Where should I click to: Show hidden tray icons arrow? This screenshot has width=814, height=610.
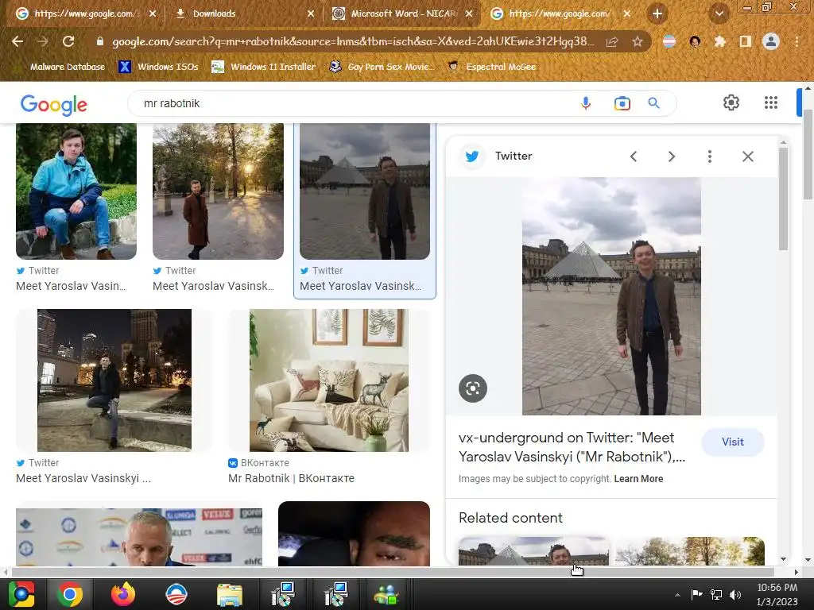677,595
